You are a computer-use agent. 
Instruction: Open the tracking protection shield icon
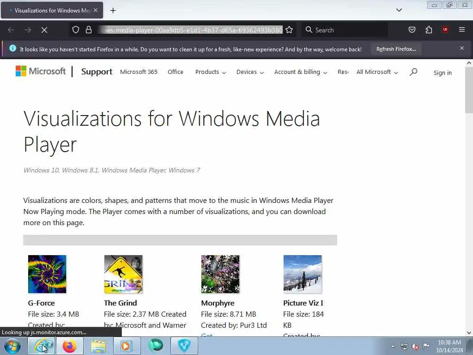(x=76, y=30)
